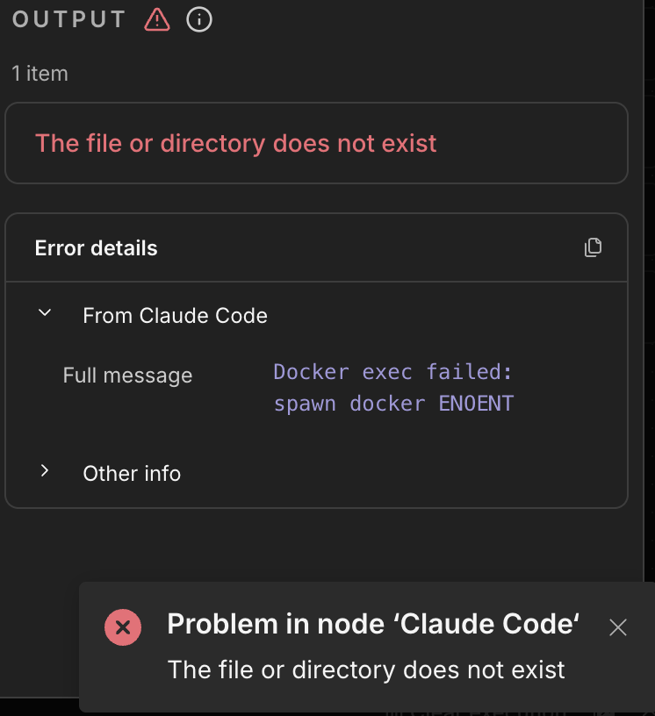Viewport: 655px width, 716px height.
Task: Click the blank area beside 'Error details' title
Action: 369,248
